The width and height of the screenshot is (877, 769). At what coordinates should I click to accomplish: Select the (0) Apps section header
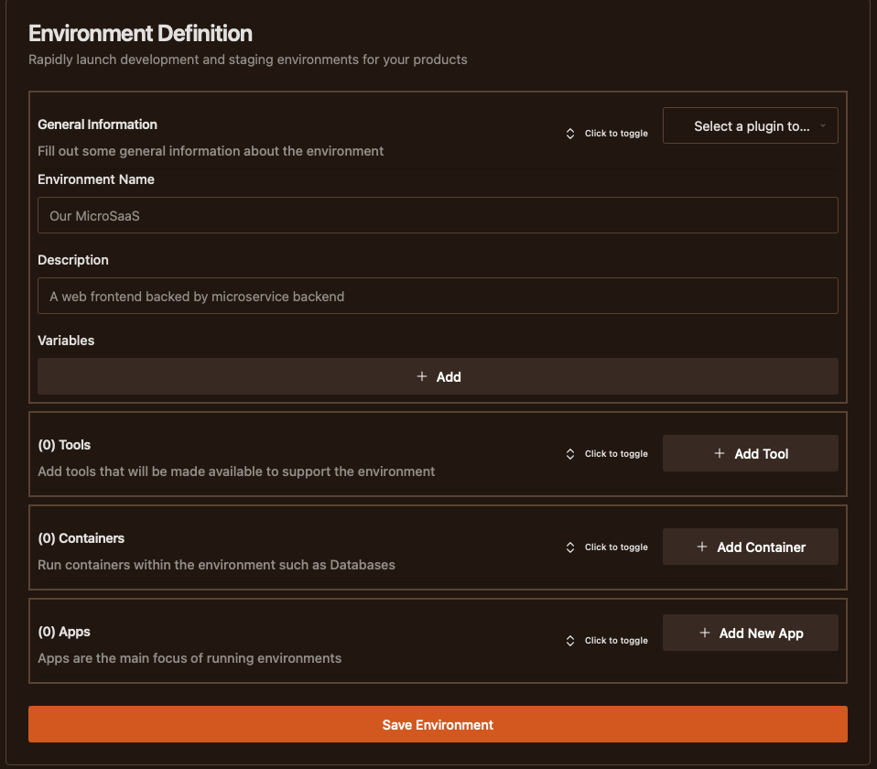click(63, 631)
